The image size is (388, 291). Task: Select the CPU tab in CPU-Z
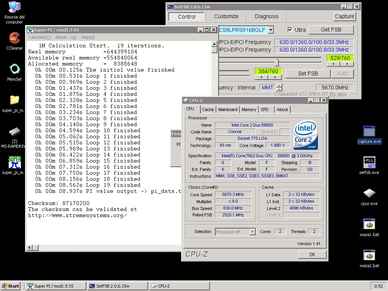pos(190,109)
